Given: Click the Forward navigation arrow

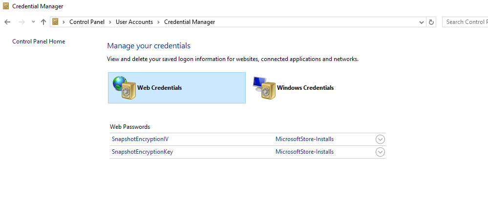Looking at the screenshot, I should (x=21, y=22).
